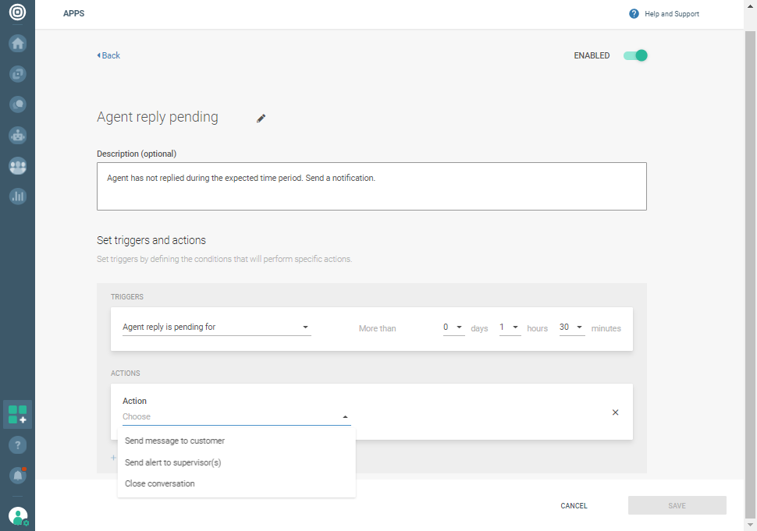Open the days dropdown

click(453, 327)
